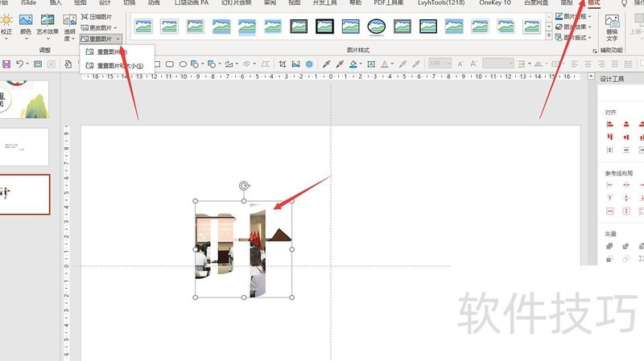
Task: Select the thick black frame picture style
Action: coord(324,27)
